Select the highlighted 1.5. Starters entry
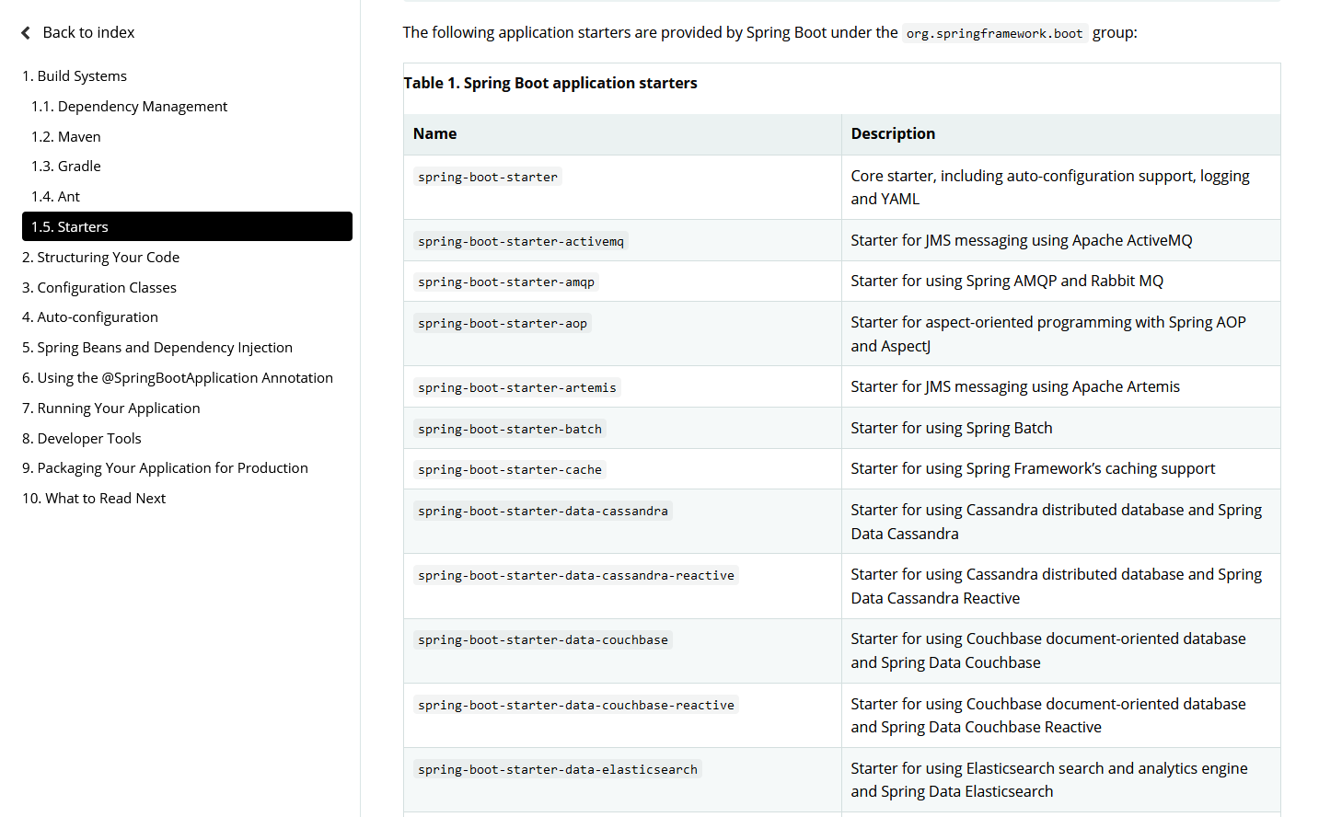The image size is (1342, 817). point(187,226)
